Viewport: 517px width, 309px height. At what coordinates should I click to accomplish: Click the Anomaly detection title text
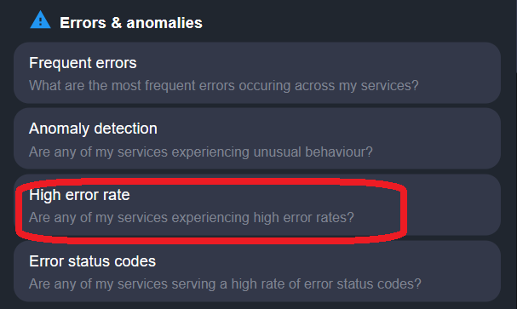point(93,129)
